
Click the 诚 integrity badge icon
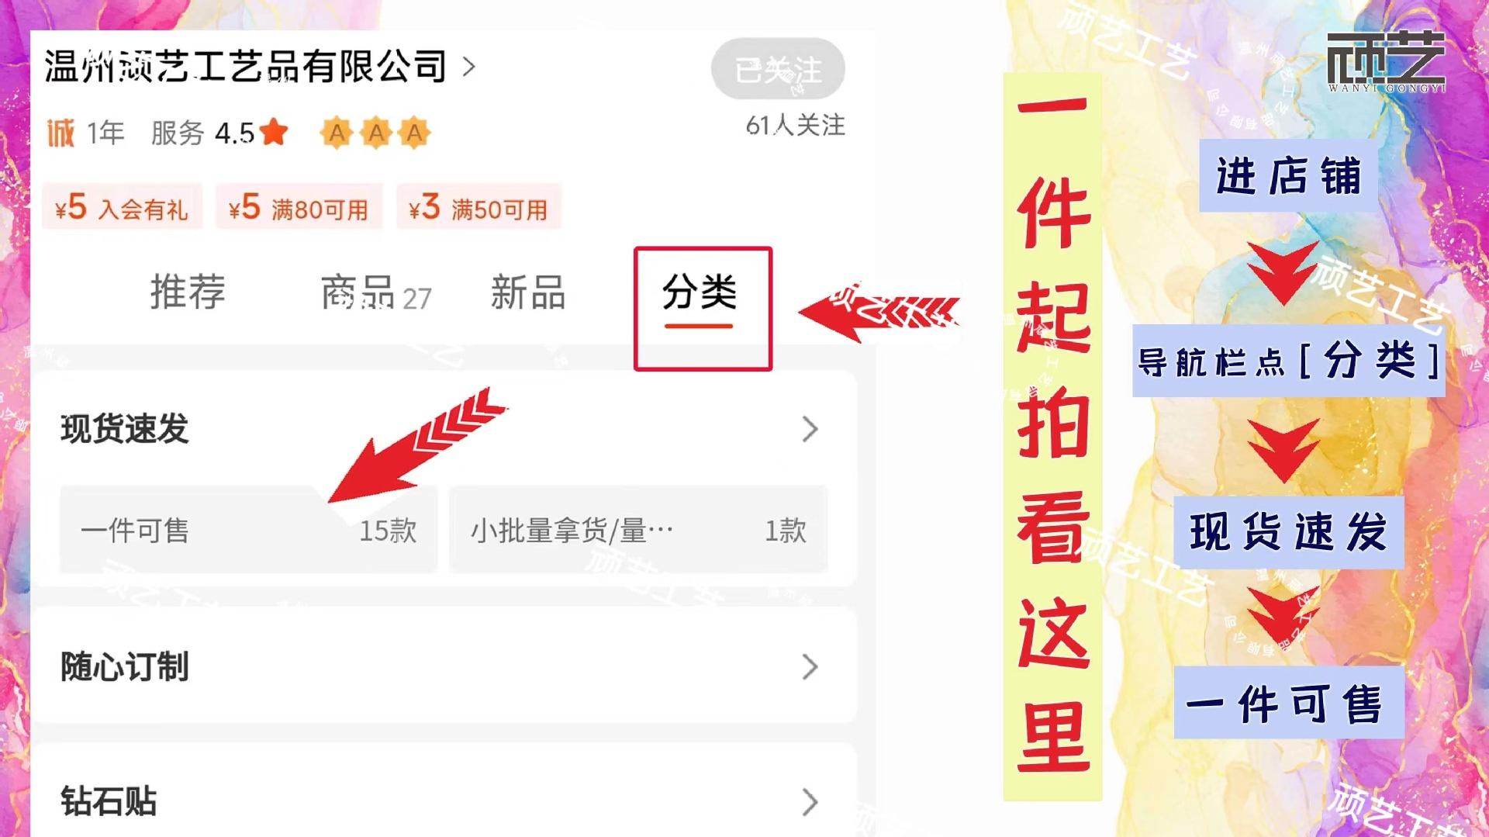pyautogui.click(x=60, y=133)
